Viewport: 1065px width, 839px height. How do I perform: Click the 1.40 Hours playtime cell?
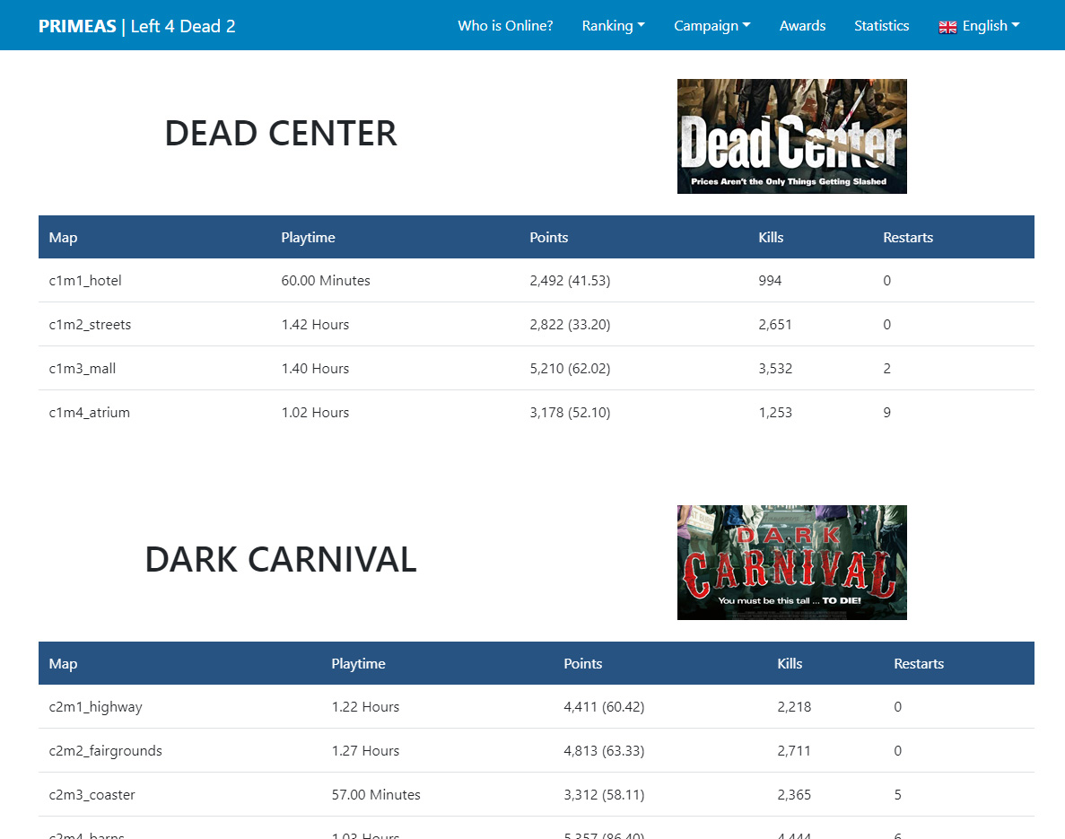pos(315,368)
